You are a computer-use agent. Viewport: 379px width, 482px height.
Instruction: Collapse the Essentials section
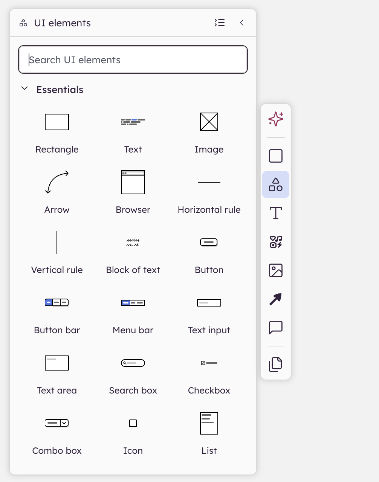(24, 88)
